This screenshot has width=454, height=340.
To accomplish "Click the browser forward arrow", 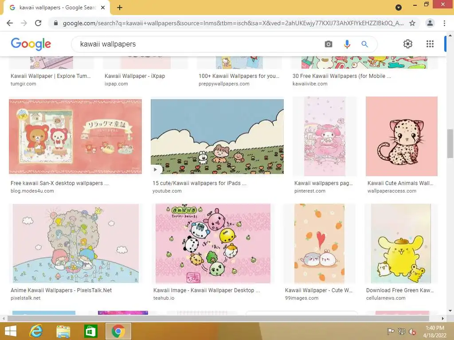I will [x=24, y=23].
